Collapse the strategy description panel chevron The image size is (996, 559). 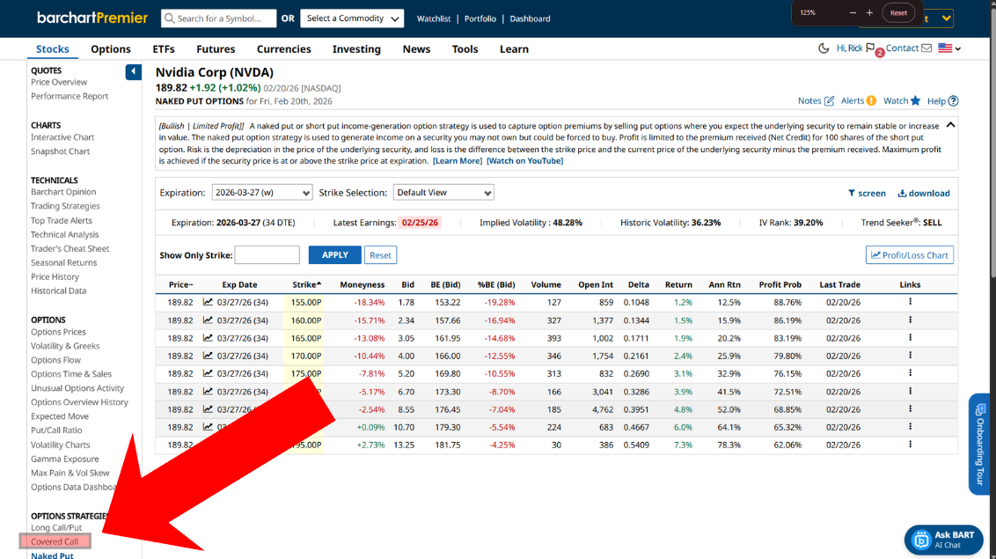[x=950, y=126]
